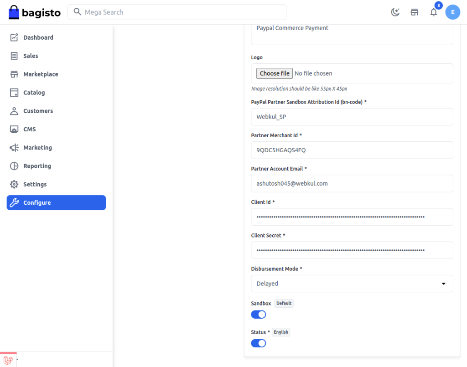Click the Client Id field
This screenshot has height=367, width=467.
[352, 217]
